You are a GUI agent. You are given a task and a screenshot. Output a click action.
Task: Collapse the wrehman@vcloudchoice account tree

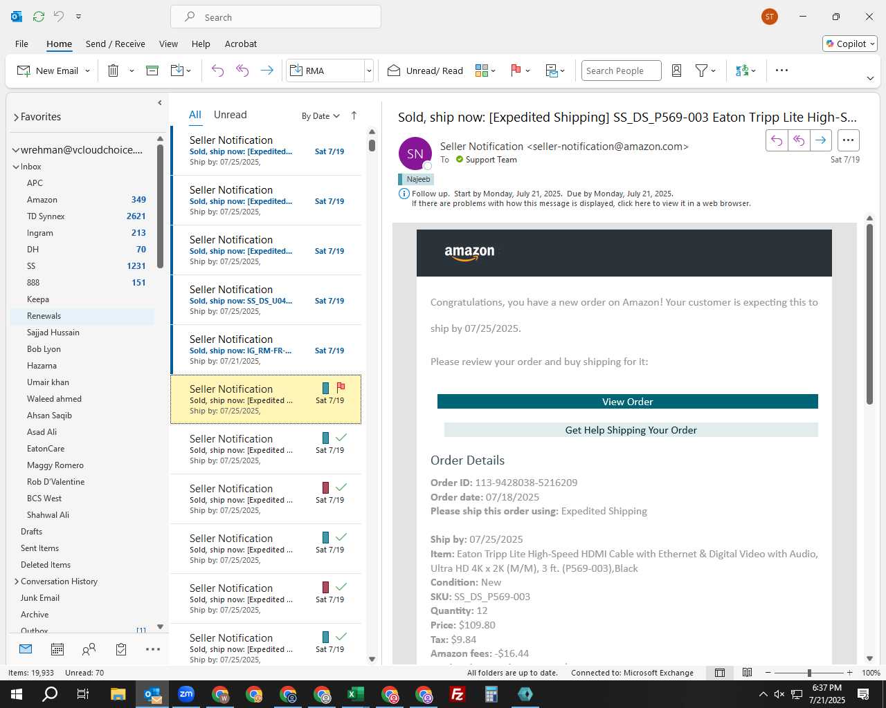[16, 150]
